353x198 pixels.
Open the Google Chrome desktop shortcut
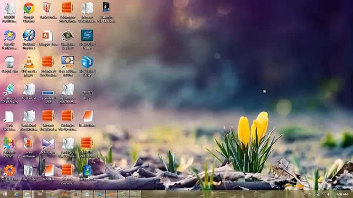(x=29, y=12)
